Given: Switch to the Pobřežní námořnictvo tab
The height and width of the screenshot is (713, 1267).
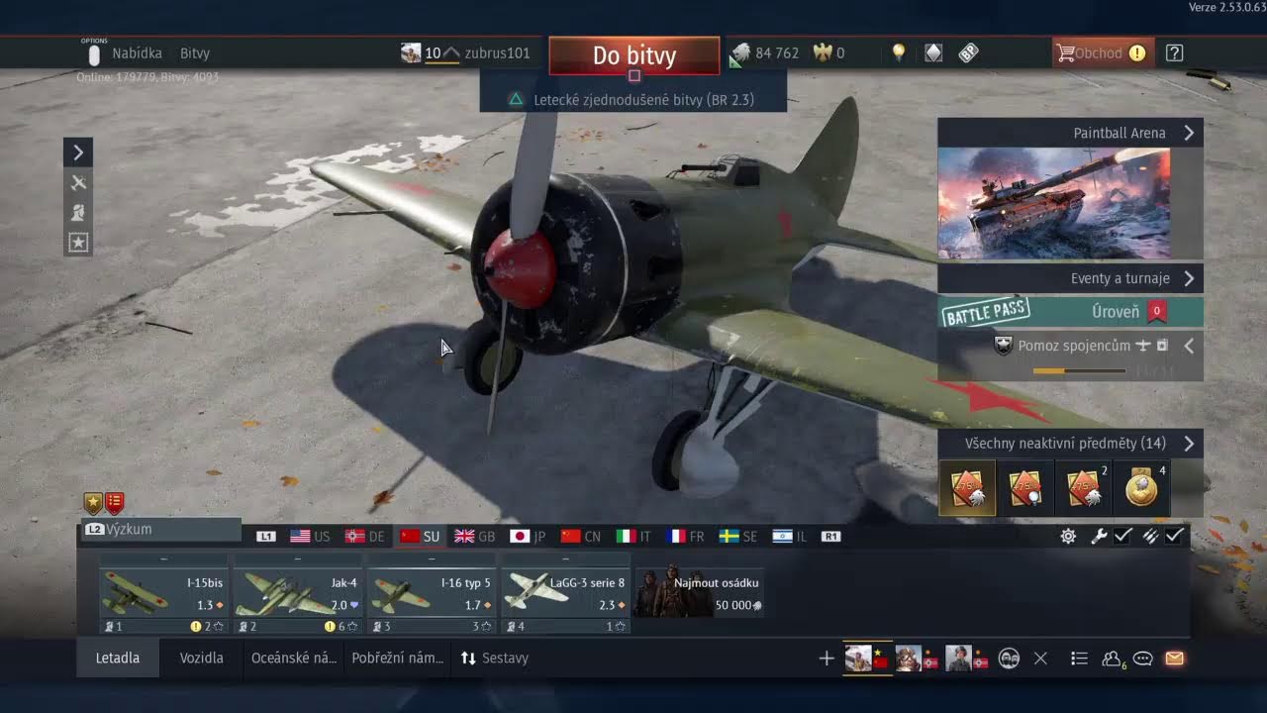Looking at the screenshot, I should click(397, 658).
